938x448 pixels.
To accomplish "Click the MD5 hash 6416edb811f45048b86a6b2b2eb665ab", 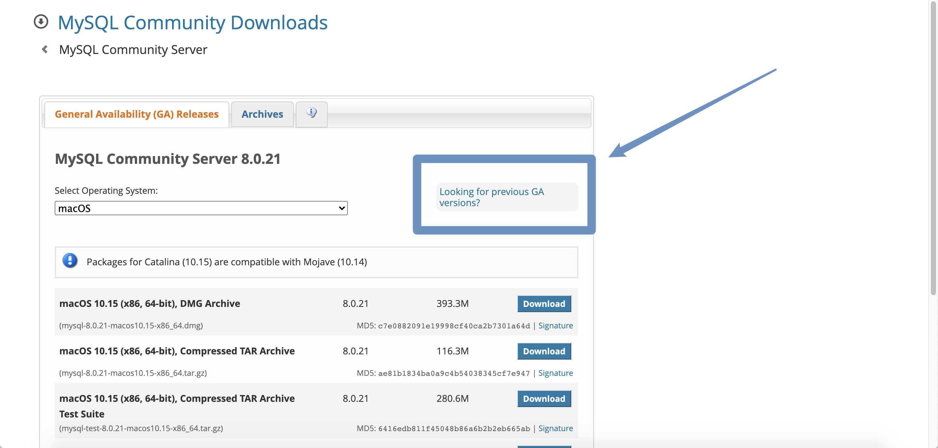I will click(x=454, y=428).
